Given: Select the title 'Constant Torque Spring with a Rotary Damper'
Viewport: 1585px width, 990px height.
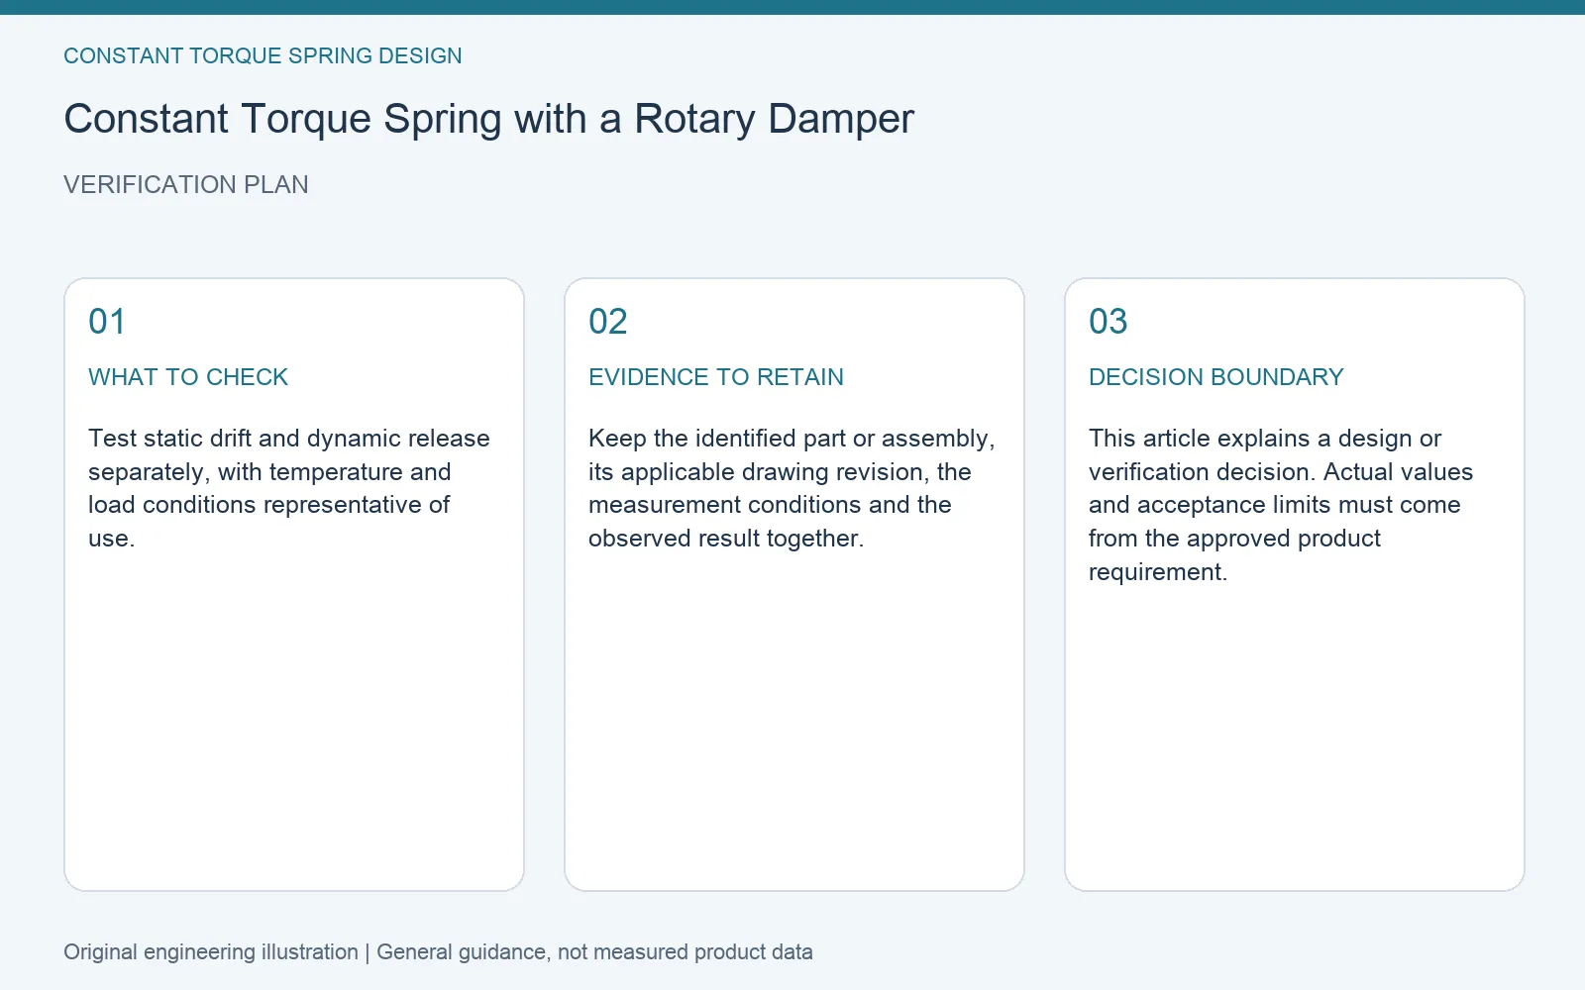Looking at the screenshot, I should (x=488, y=119).
